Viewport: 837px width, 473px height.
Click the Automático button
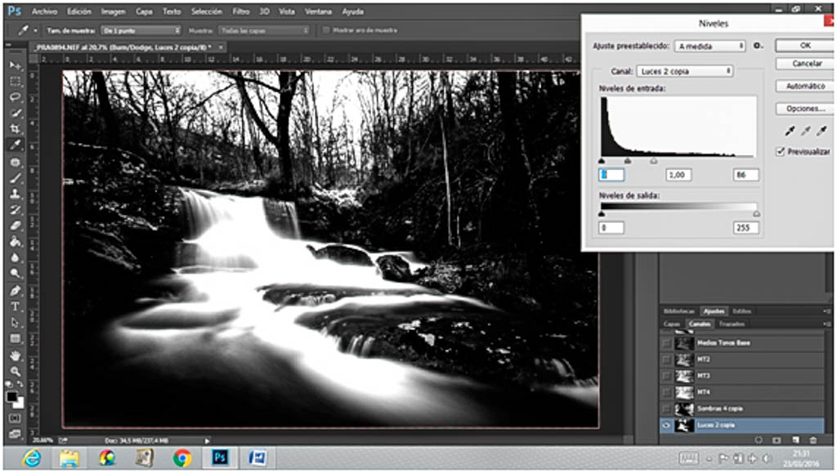point(804,86)
